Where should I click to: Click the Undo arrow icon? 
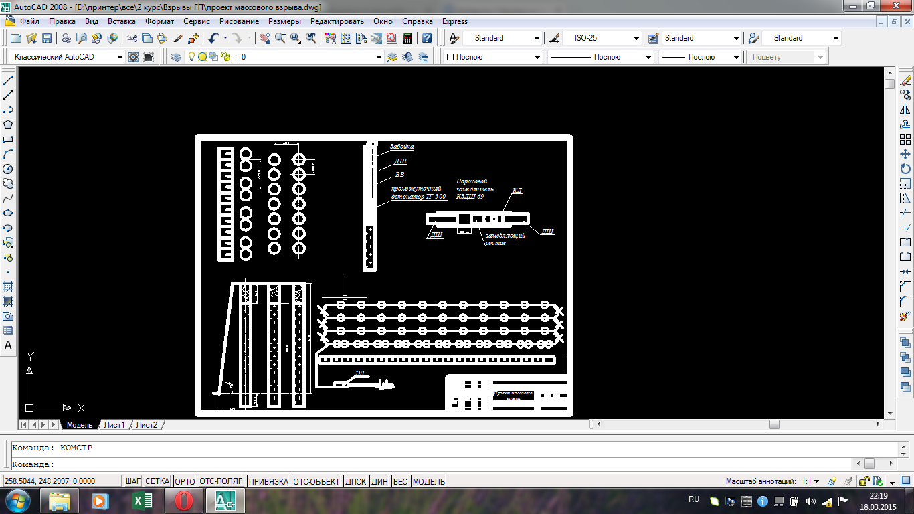click(x=213, y=38)
